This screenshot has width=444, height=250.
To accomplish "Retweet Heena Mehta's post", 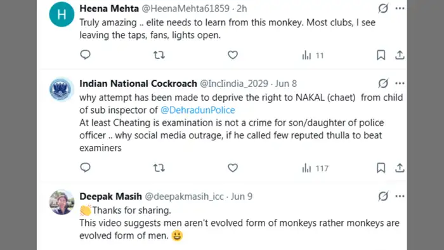I will tap(159, 55).
